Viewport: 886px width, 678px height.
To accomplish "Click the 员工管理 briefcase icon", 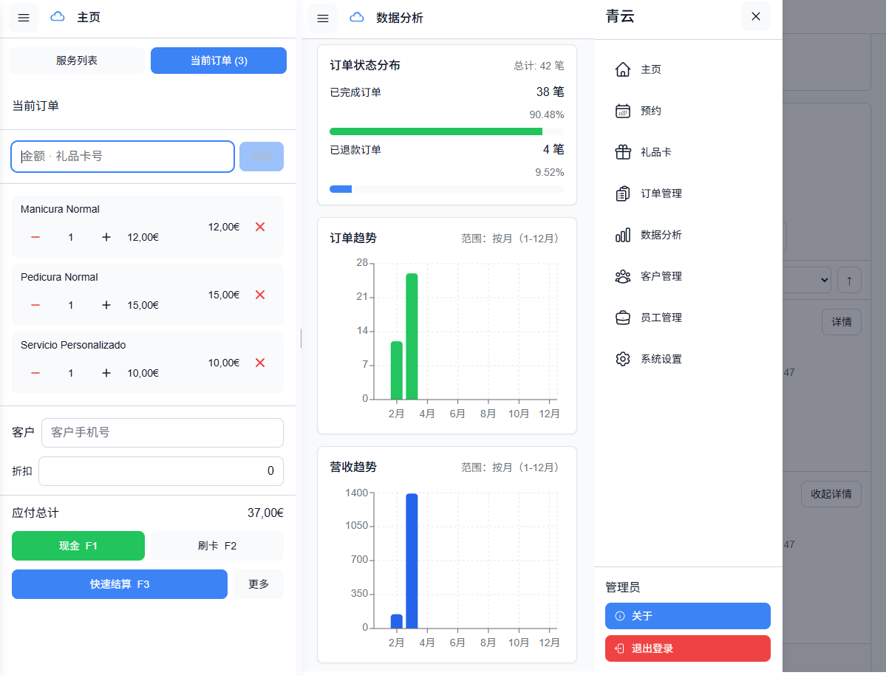I will (623, 318).
